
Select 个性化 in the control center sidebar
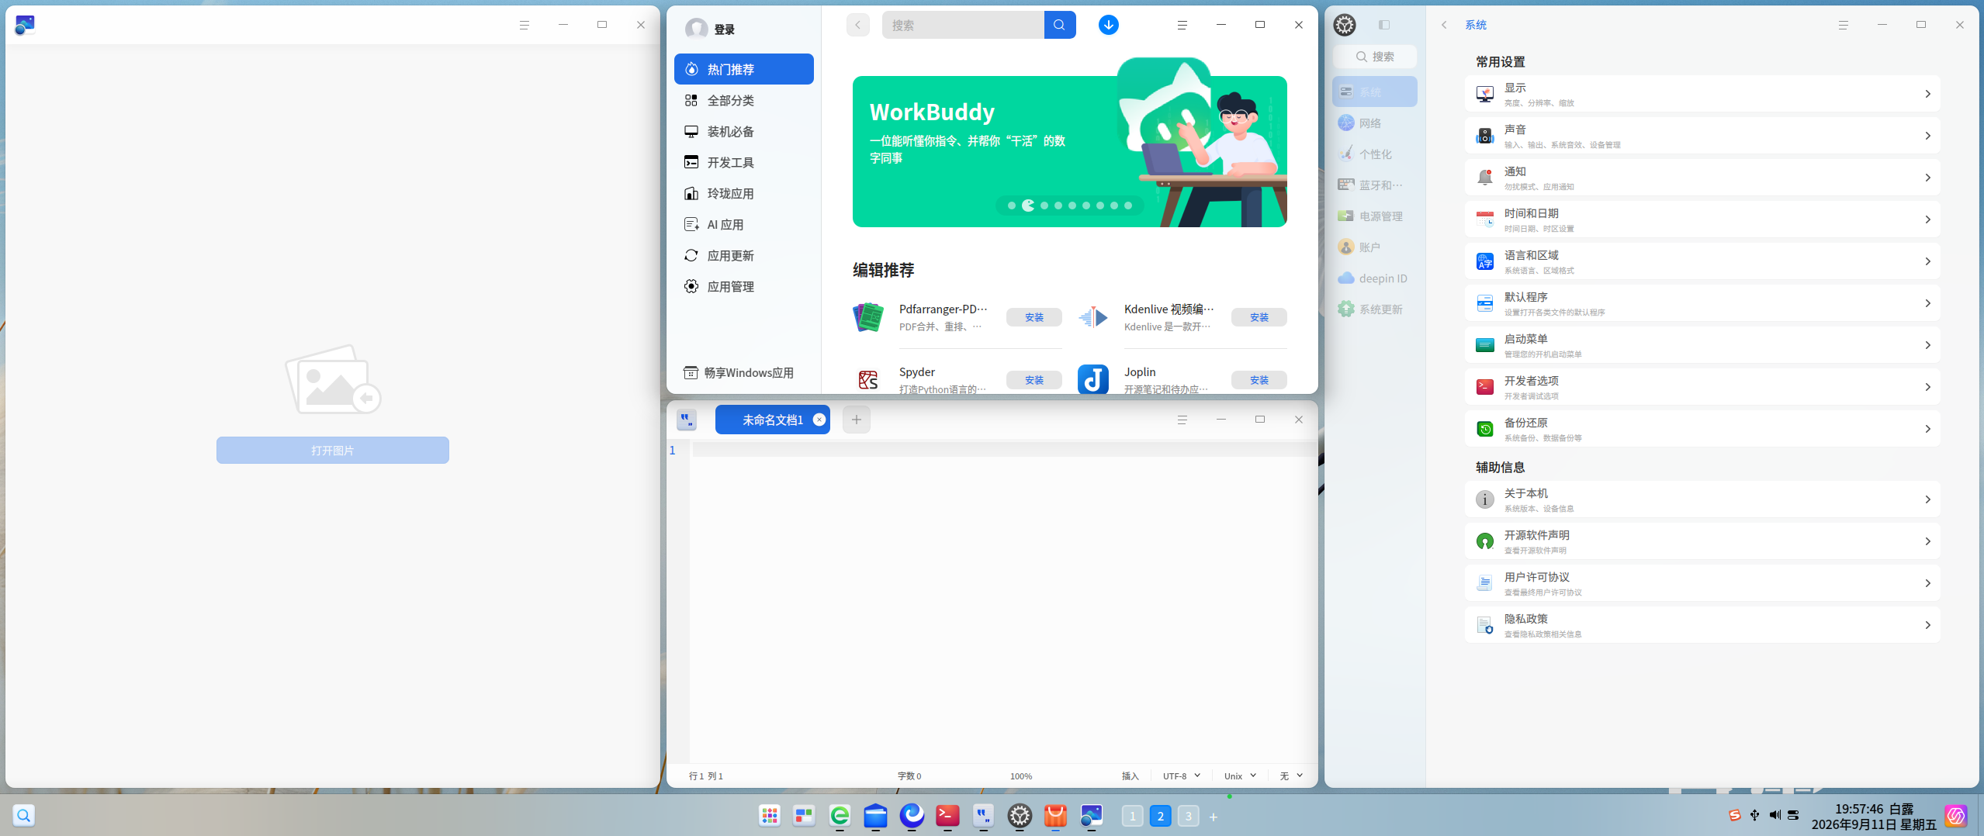1374,154
